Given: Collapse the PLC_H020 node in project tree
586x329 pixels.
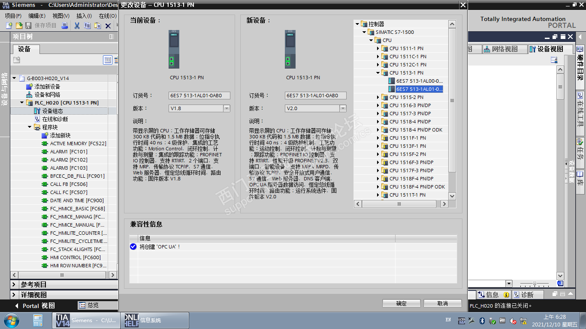Looking at the screenshot, I should coord(22,103).
